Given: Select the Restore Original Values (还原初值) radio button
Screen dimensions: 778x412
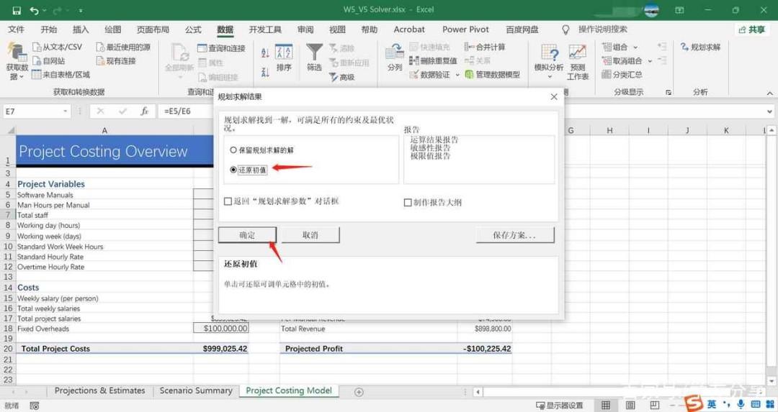Looking at the screenshot, I should tap(233, 170).
